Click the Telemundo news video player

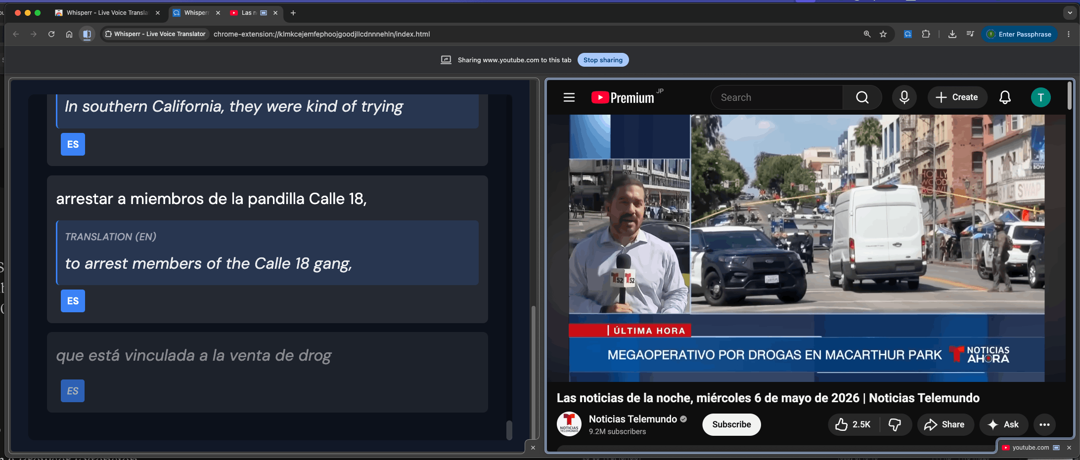(807, 248)
